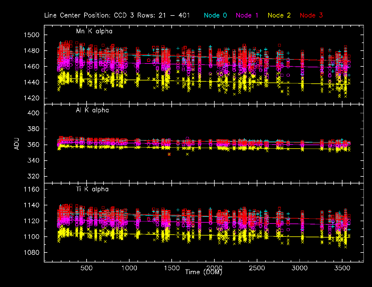Viewport: 372px width, 287px height.
Task: Select the 500 x-axis tick label
Action: (87, 268)
